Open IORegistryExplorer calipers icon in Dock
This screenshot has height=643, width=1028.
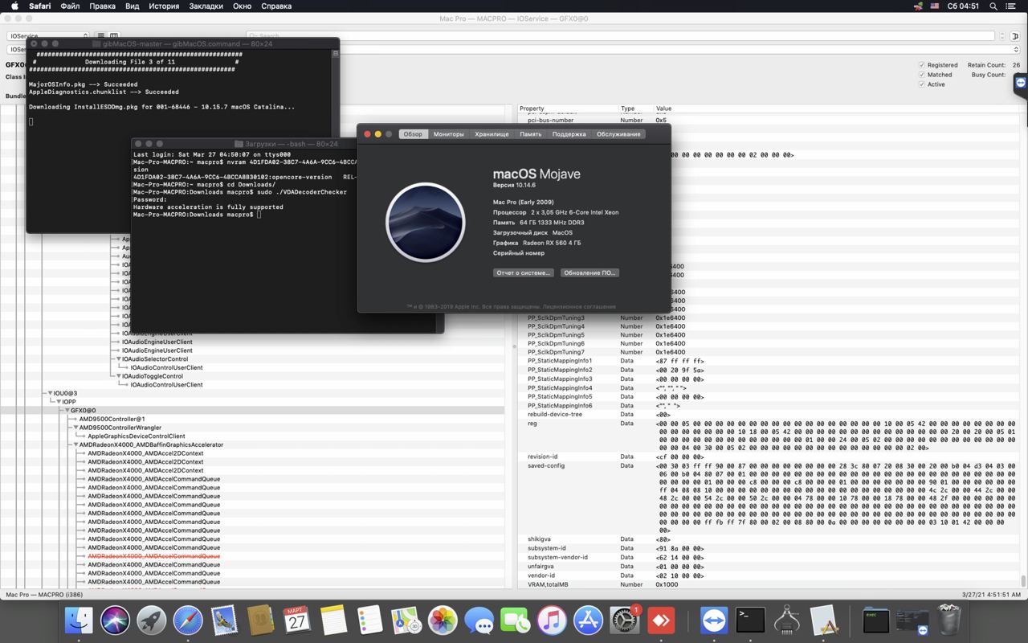tap(787, 620)
